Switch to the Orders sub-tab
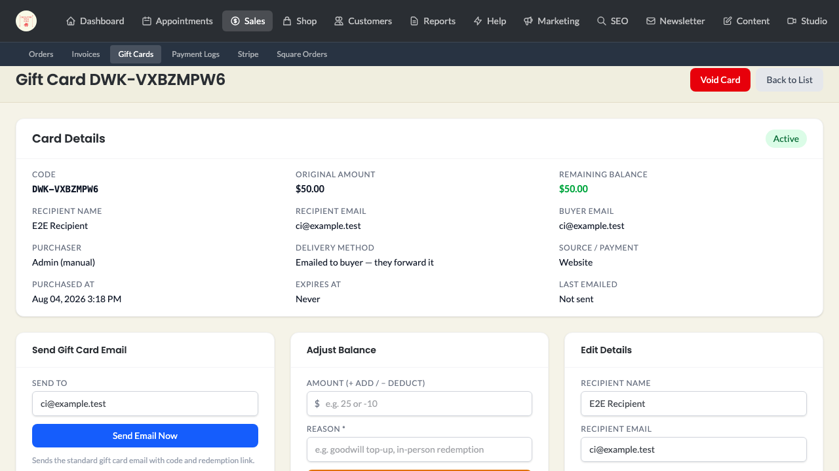Screen dimensions: 839x471 click(41, 54)
